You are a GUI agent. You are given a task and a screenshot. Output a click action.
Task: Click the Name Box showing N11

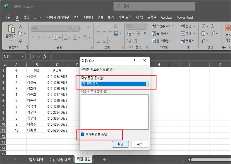pos(14,56)
